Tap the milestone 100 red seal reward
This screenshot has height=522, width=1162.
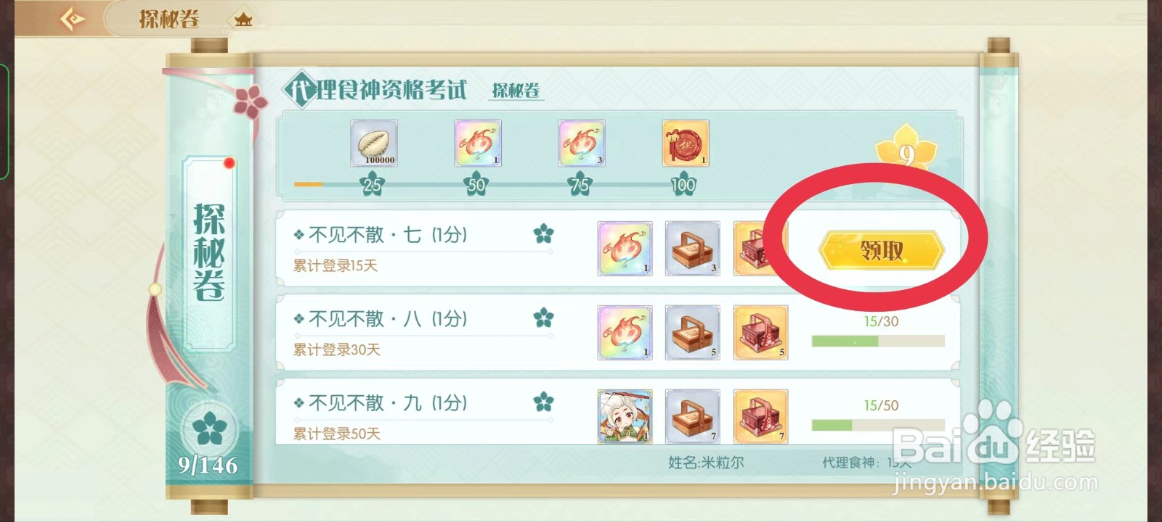[x=686, y=144]
